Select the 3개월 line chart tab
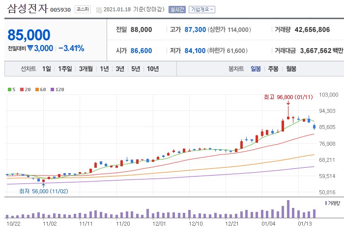 click(x=86, y=69)
